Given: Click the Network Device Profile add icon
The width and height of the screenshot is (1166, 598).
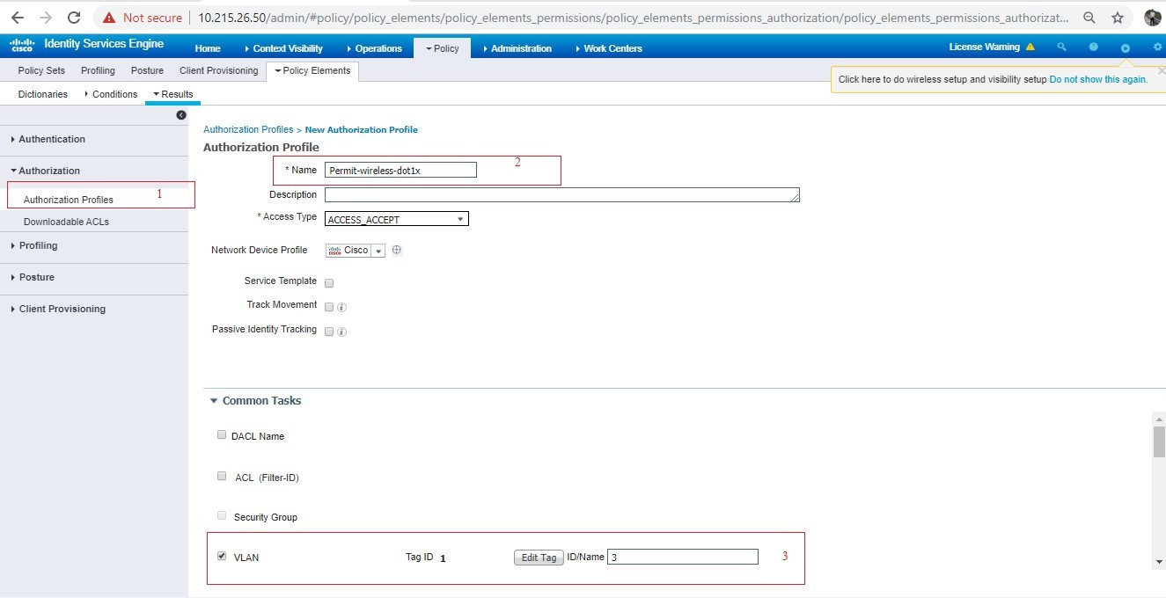Looking at the screenshot, I should [396, 250].
